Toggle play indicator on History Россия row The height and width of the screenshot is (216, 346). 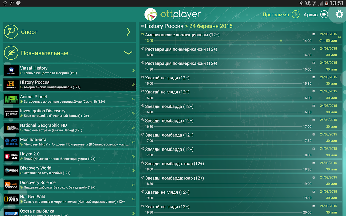click(133, 85)
